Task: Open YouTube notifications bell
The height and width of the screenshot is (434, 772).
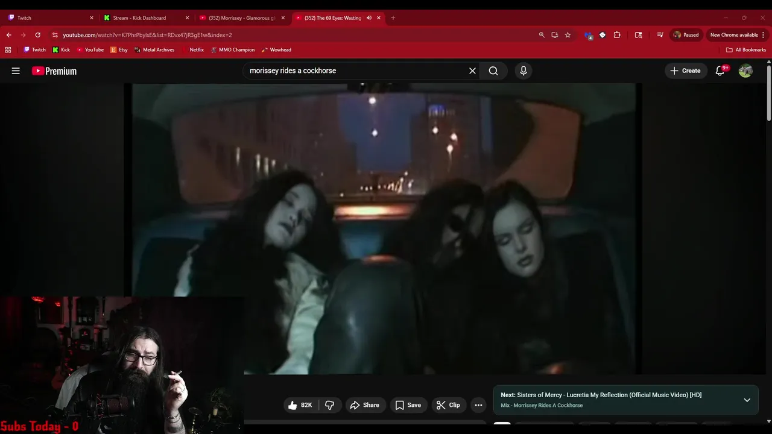Action: [x=720, y=71]
